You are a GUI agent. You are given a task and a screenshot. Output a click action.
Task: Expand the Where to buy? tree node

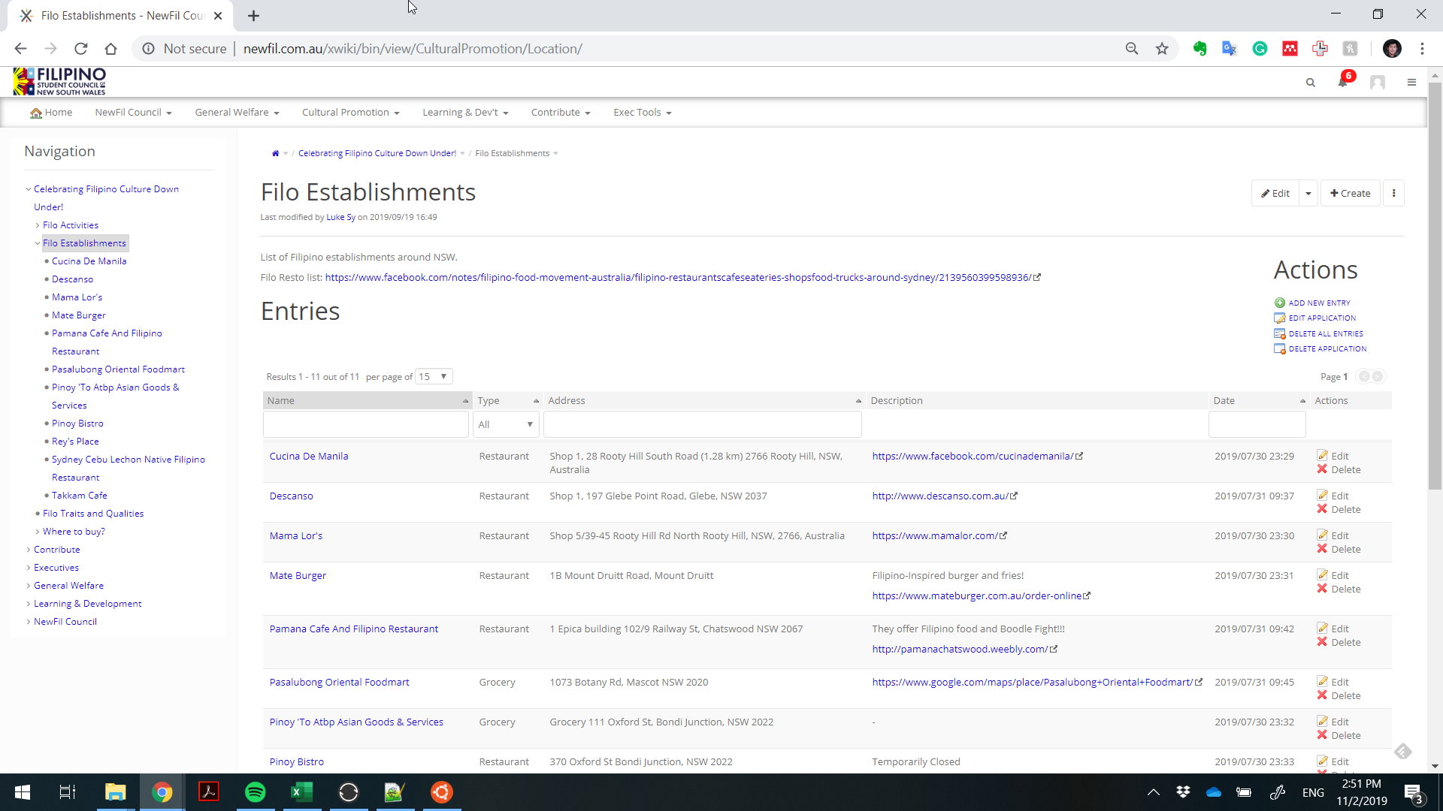tap(38, 532)
